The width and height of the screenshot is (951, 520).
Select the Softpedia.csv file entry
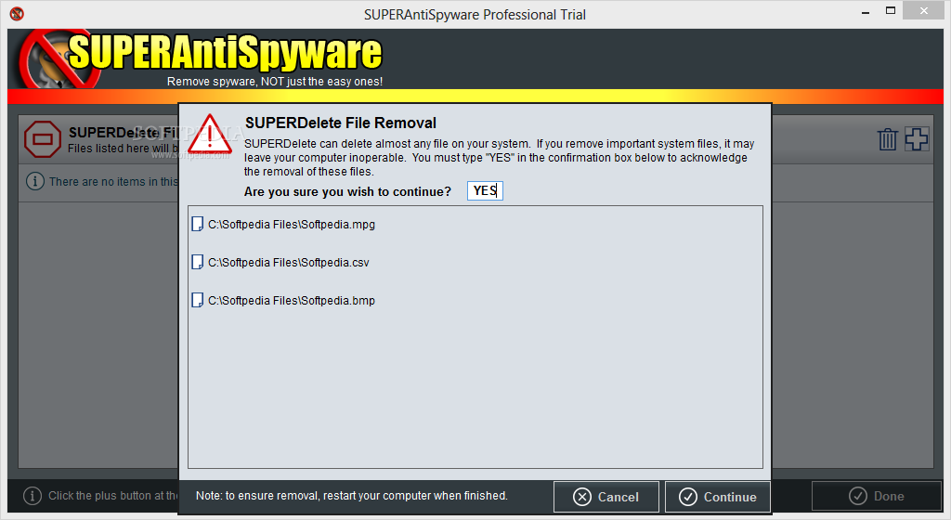(280, 263)
